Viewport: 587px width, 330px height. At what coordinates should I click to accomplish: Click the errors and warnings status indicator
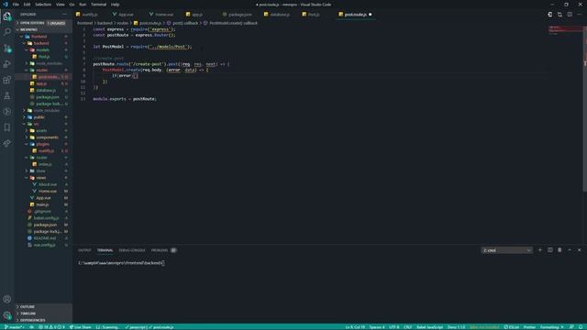(x=52, y=327)
